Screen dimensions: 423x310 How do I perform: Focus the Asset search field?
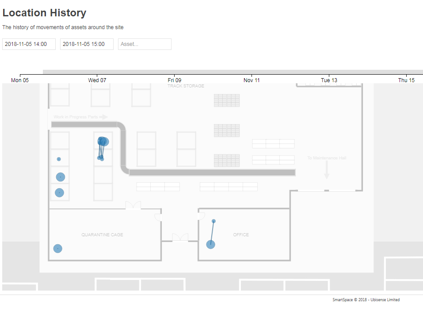pos(145,44)
